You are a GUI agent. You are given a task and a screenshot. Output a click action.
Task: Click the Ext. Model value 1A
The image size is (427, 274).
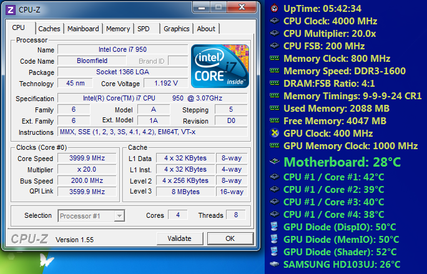click(154, 120)
